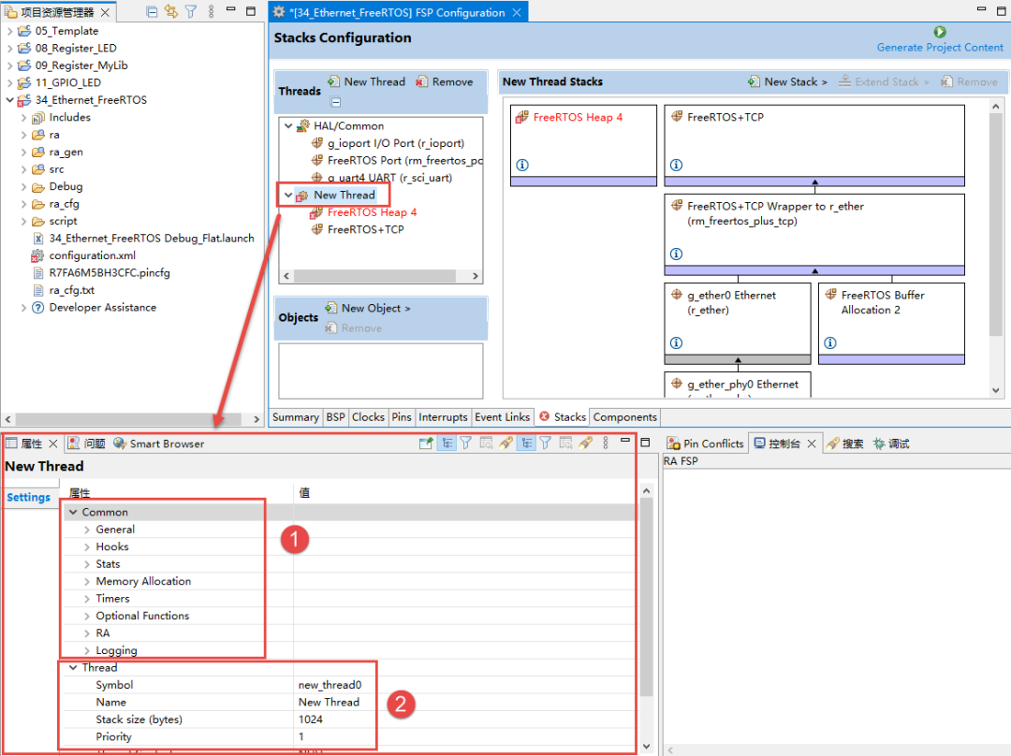Open info icon on FreeRTOS+TCP block
The width and height of the screenshot is (1011, 756).
676,165
